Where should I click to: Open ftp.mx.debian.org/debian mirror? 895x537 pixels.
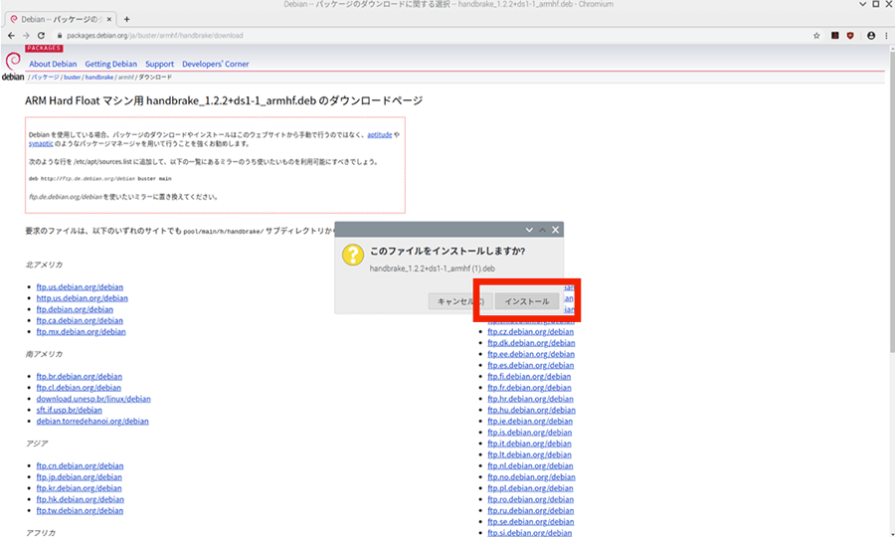[x=82, y=331]
